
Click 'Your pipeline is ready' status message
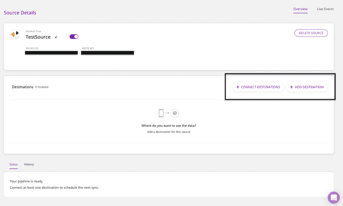26,181
